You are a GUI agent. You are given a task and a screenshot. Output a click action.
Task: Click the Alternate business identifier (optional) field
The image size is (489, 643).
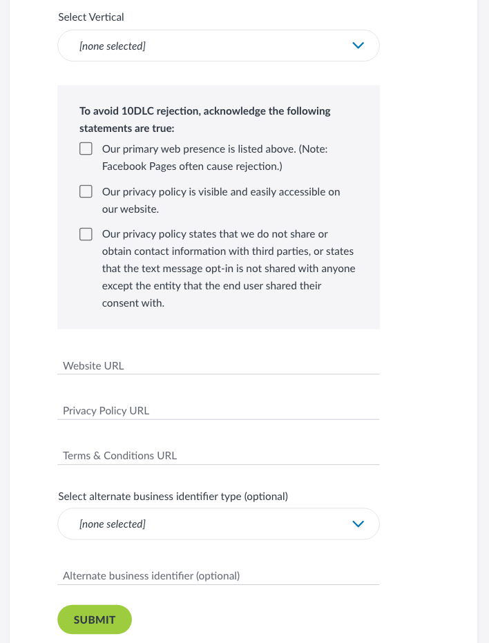click(218, 575)
